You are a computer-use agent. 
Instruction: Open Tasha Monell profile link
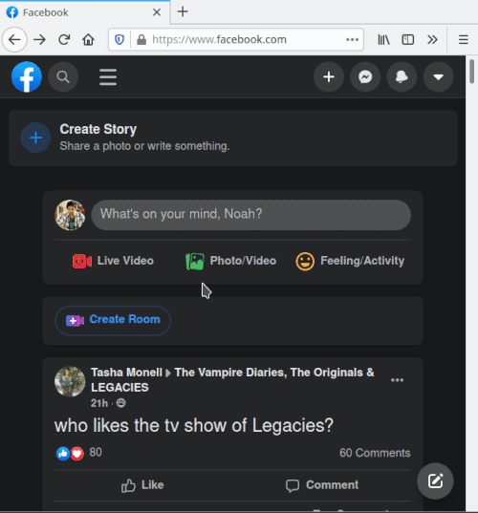click(x=126, y=373)
